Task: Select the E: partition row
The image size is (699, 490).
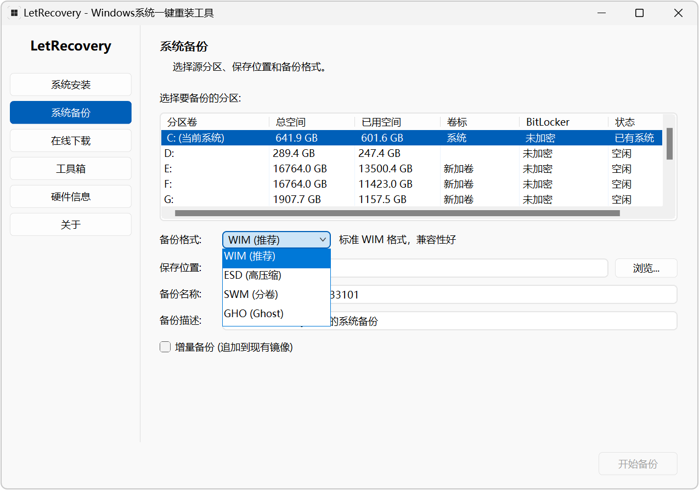Action: (x=411, y=168)
